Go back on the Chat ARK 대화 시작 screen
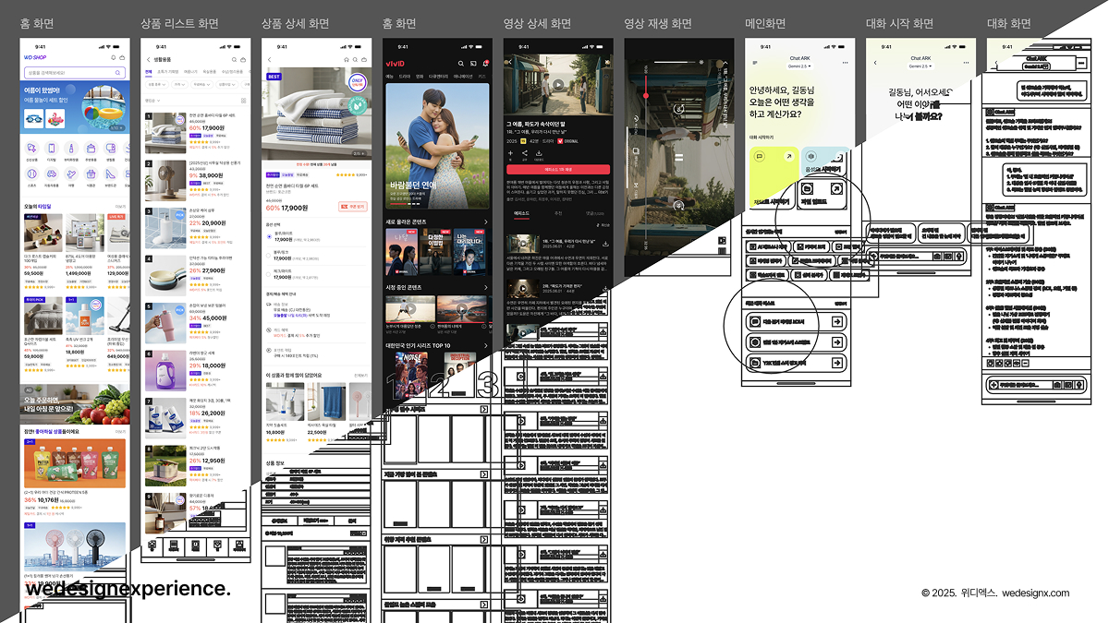The height and width of the screenshot is (623, 1109). 875,63
